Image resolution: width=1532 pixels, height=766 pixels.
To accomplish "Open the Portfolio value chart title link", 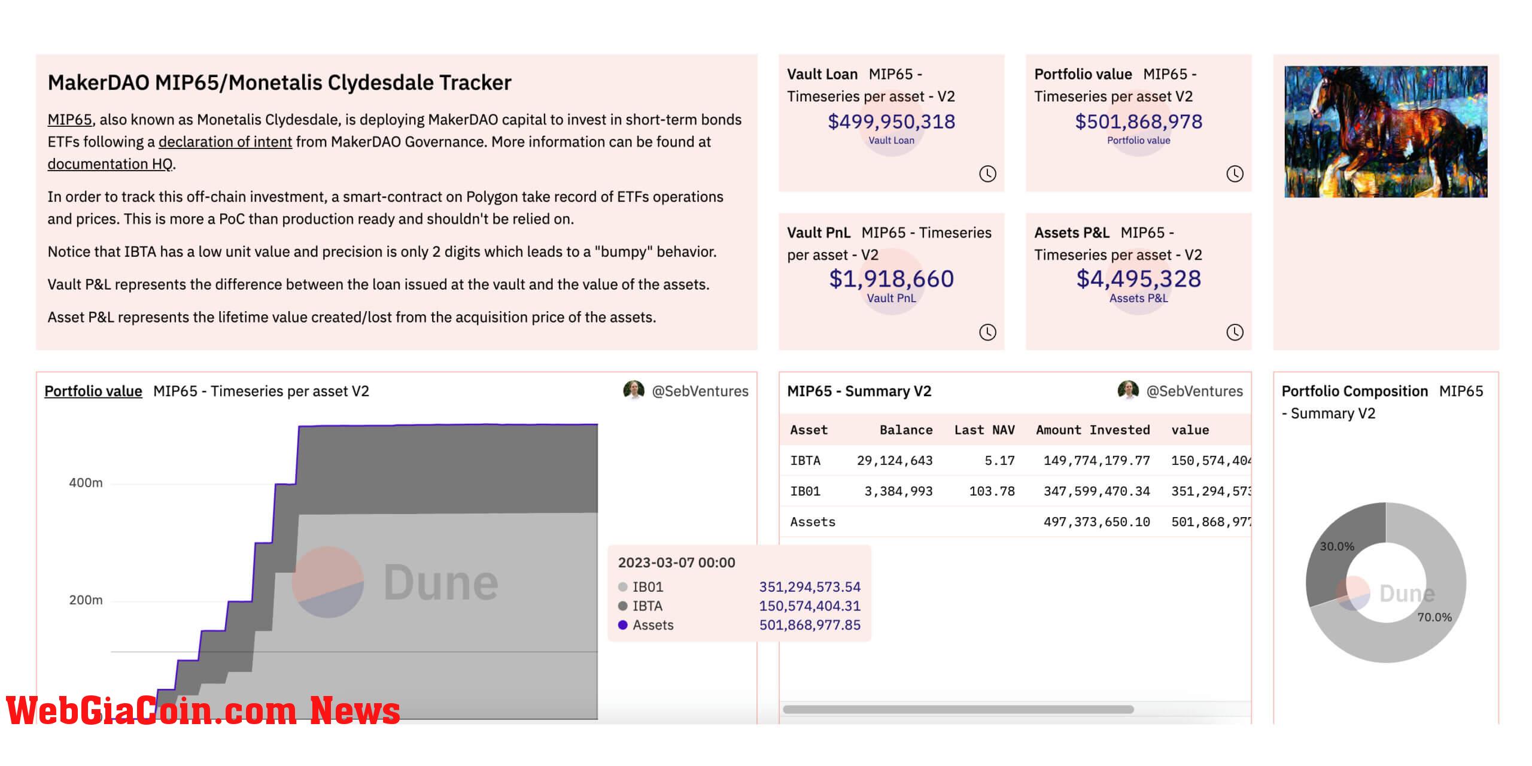I will coord(93,391).
